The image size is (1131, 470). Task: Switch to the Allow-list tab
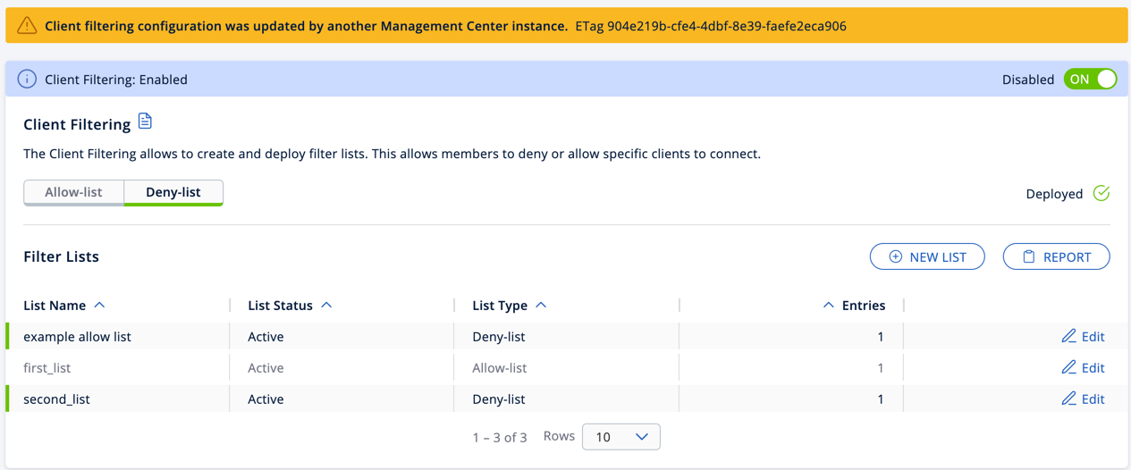click(x=73, y=192)
